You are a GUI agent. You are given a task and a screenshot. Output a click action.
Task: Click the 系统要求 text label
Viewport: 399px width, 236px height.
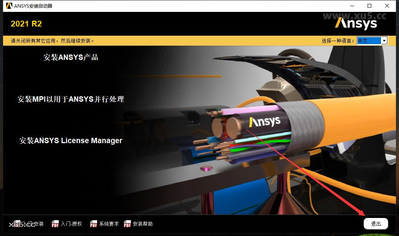click(x=109, y=224)
